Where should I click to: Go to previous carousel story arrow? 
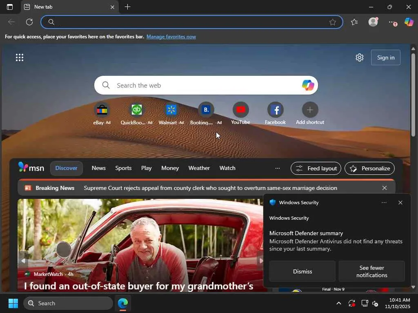coord(23,261)
